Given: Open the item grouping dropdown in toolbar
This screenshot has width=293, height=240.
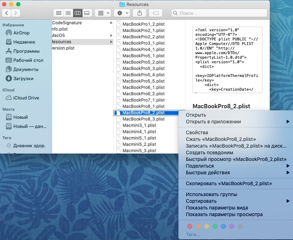Looking at the screenshot, I should tap(103, 13).
